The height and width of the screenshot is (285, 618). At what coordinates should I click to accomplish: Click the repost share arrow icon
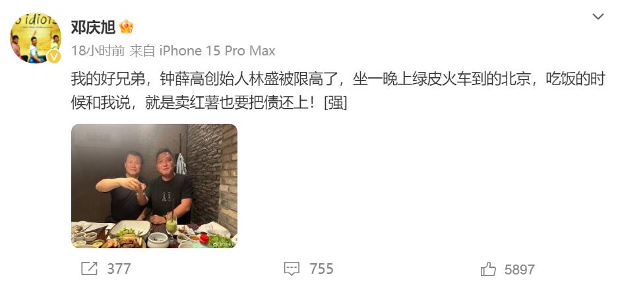pyautogui.click(x=89, y=269)
